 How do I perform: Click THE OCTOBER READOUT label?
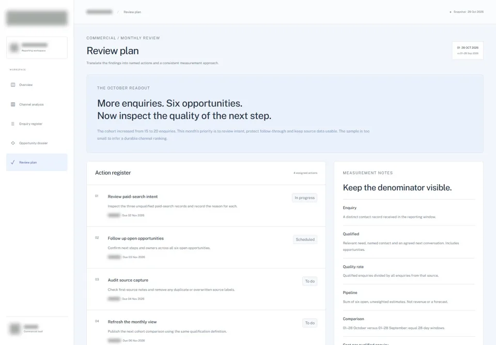(123, 88)
